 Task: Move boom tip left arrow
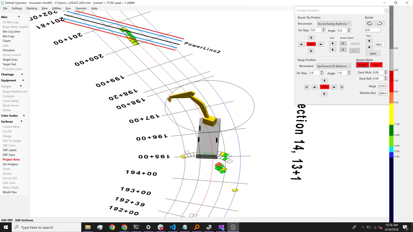[x=301, y=44]
